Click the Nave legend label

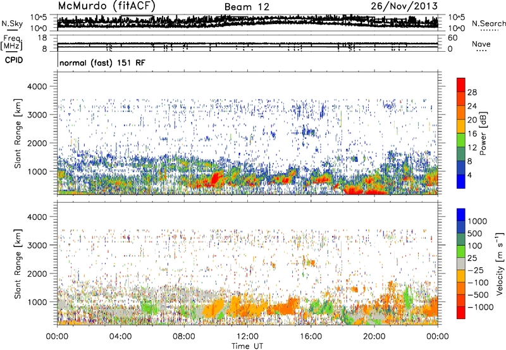pyautogui.click(x=481, y=44)
